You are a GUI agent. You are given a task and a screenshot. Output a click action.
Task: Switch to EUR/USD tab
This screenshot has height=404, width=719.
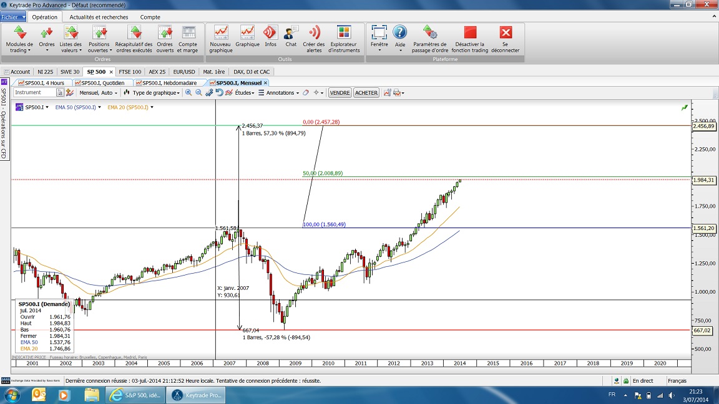[x=184, y=72]
